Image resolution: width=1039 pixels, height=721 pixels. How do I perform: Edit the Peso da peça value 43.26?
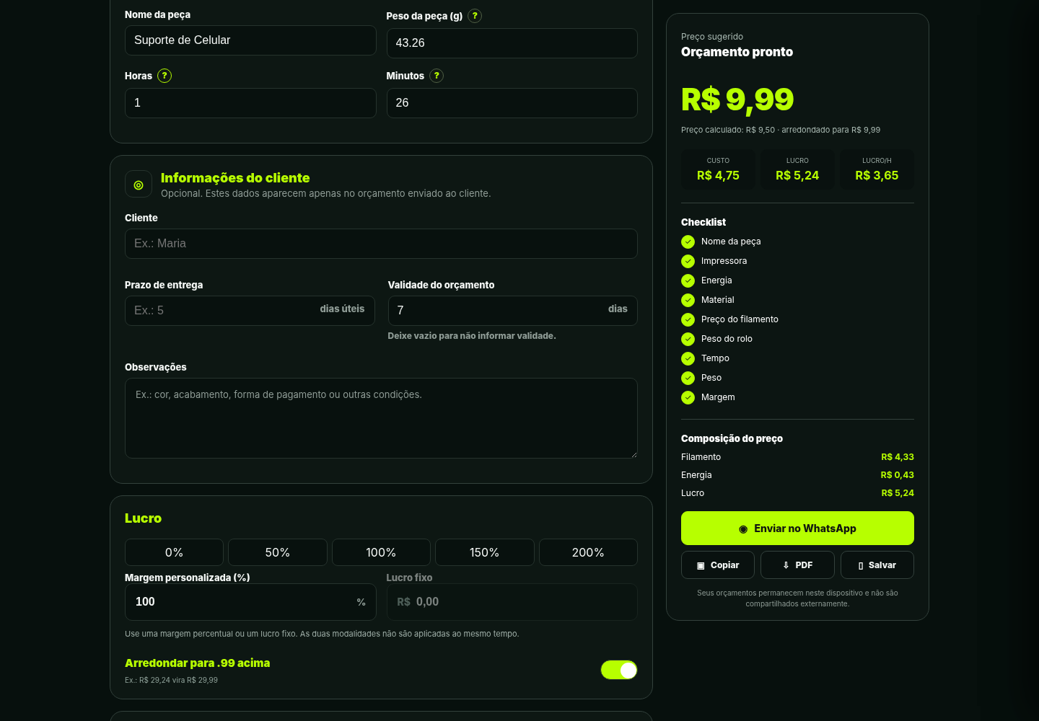[512, 43]
